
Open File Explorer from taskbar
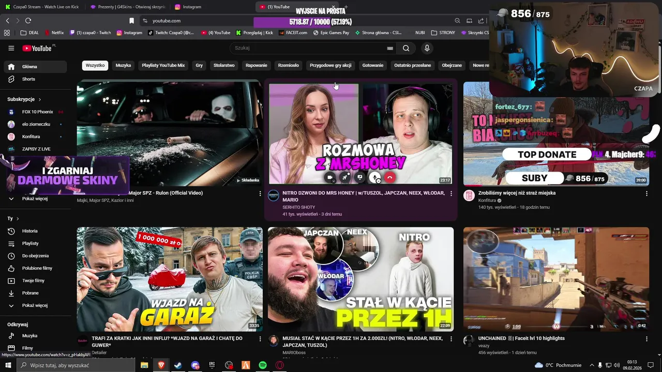tap(144, 365)
